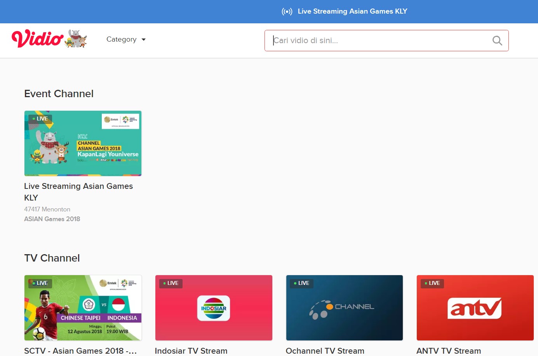The width and height of the screenshot is (538, 356).
Task: Click the Live Streaming Asian Games KLY title
Action: 78,192
